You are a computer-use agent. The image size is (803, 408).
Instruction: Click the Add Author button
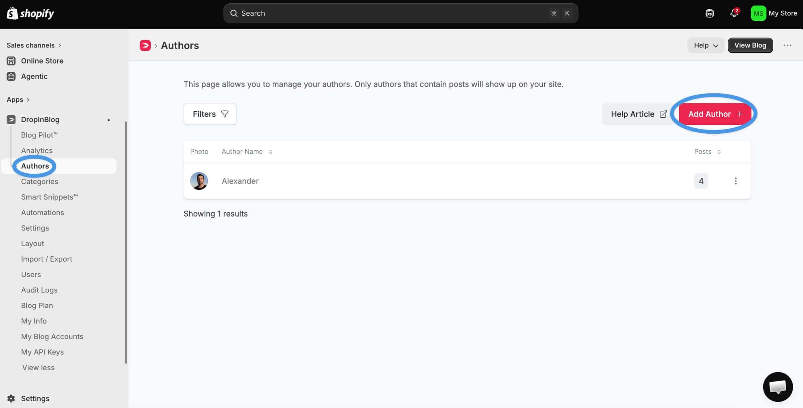(x=715, y=114)
